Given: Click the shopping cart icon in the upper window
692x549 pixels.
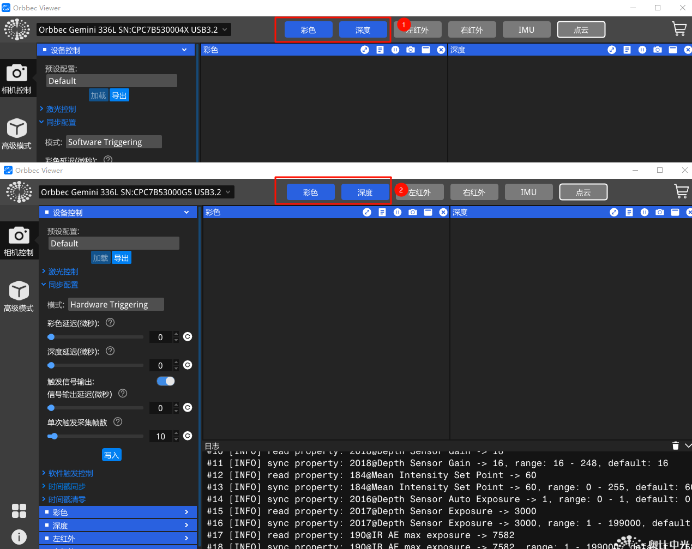Looking at the screenshot, I should [x=679, y=29].
